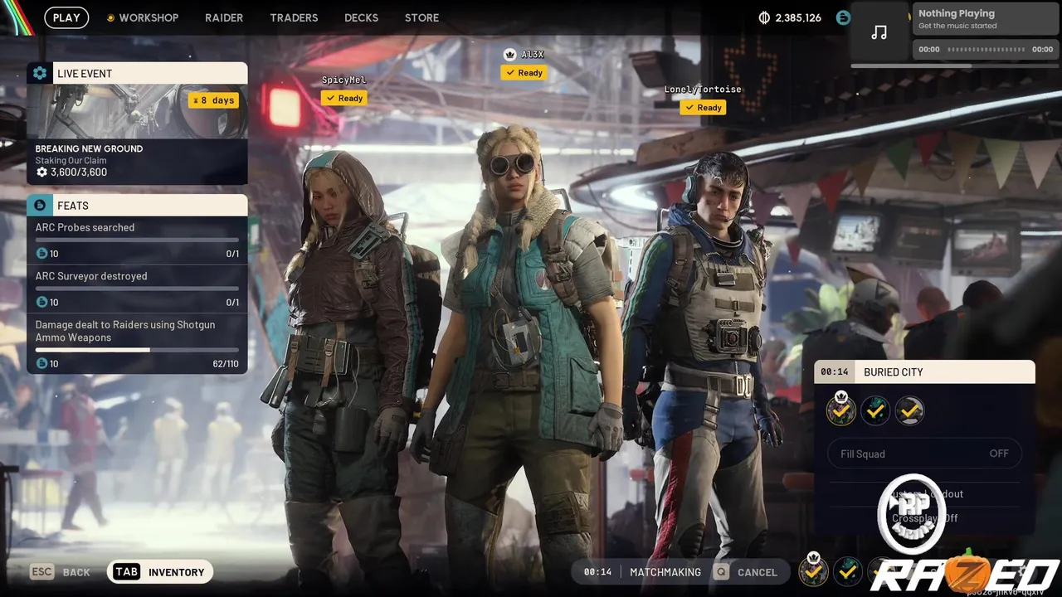
Task: Click the MATCHMAKING status label
Action: pyautogui.click(x=665, y=572)
